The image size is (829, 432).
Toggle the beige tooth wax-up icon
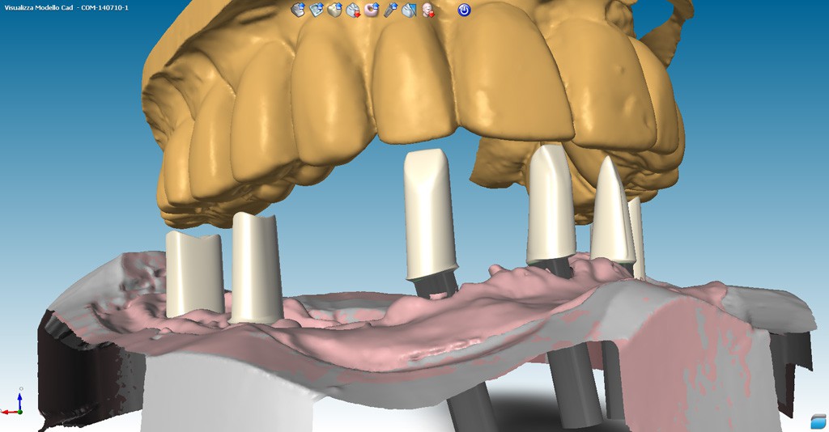click(x=334, y=10)
